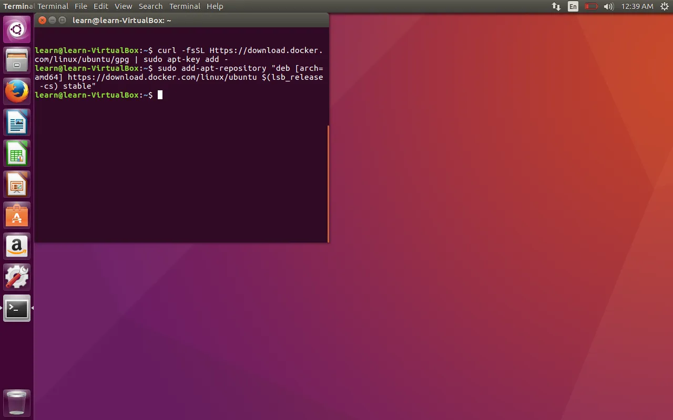This screenshot has width=673, height=420.
Task: Open LibreOffice Calc spreadsheet
Action: pos(17,153)
